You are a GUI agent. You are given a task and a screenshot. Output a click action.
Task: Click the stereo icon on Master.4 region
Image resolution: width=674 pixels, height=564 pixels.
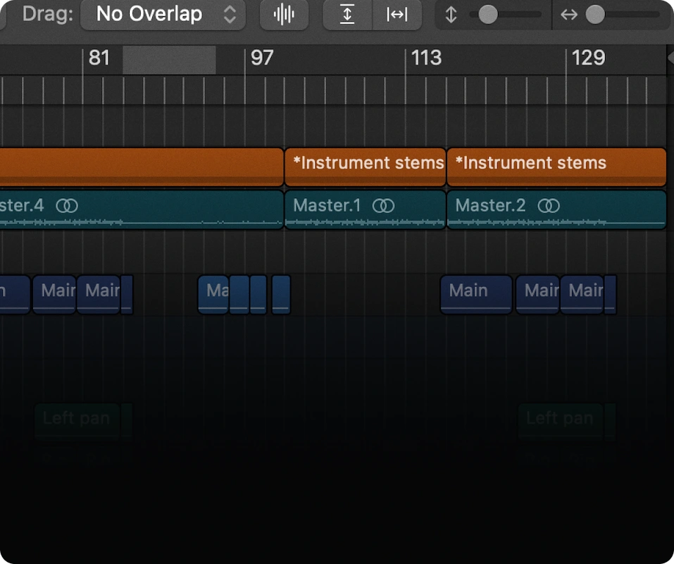68,206
